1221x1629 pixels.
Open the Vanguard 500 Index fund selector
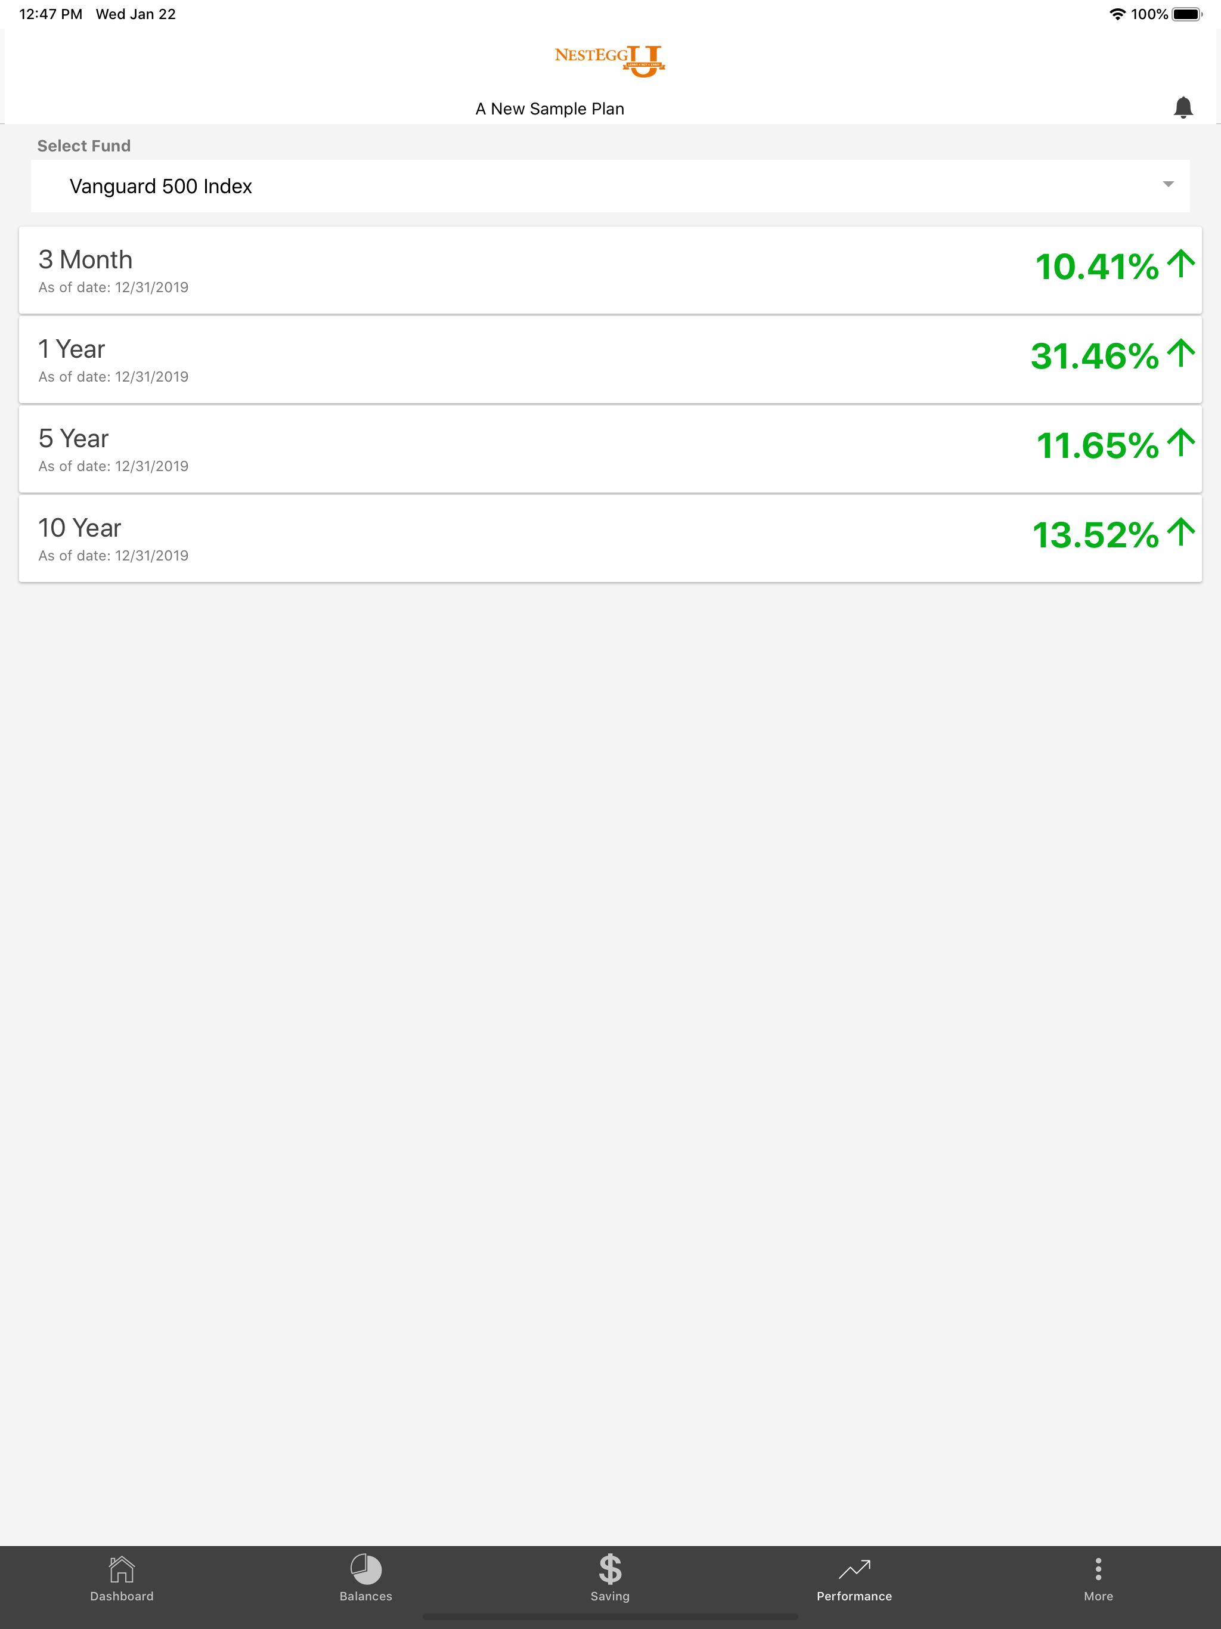click(610, 185)
